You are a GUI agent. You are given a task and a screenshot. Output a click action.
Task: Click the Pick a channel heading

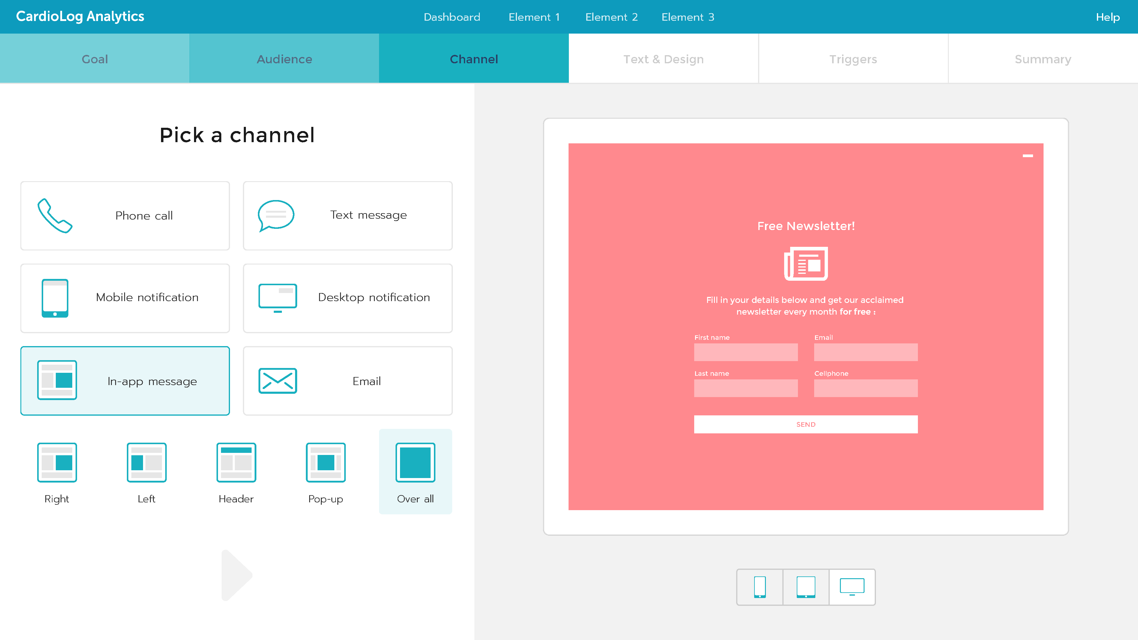[x=237, y=135]
